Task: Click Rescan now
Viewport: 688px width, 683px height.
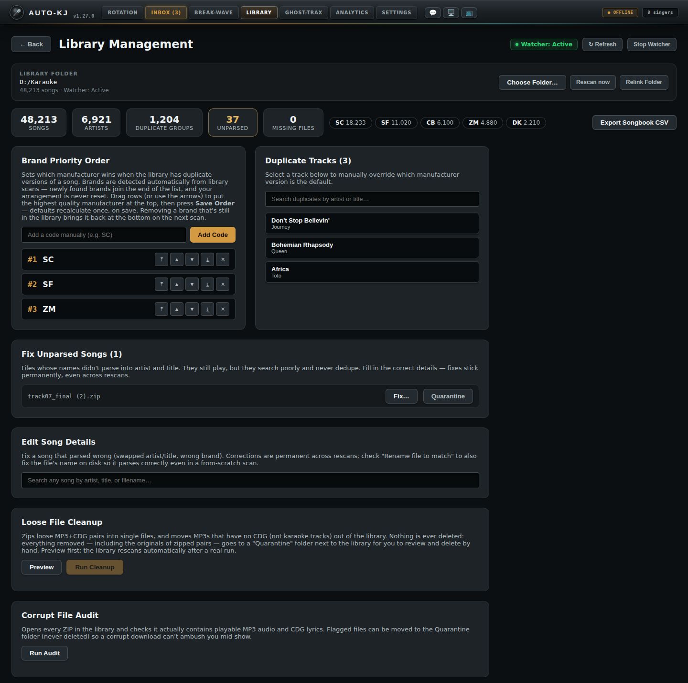Action: click(x=593, y=82)
